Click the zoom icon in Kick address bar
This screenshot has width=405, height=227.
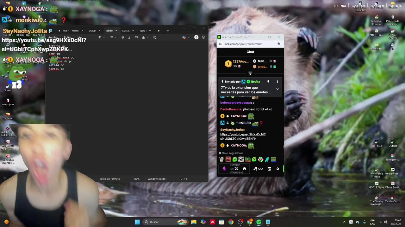[279, 44]
